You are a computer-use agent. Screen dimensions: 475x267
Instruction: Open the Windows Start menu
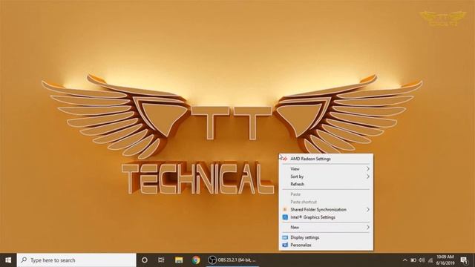pyautogui.click(x=8, y=260)
